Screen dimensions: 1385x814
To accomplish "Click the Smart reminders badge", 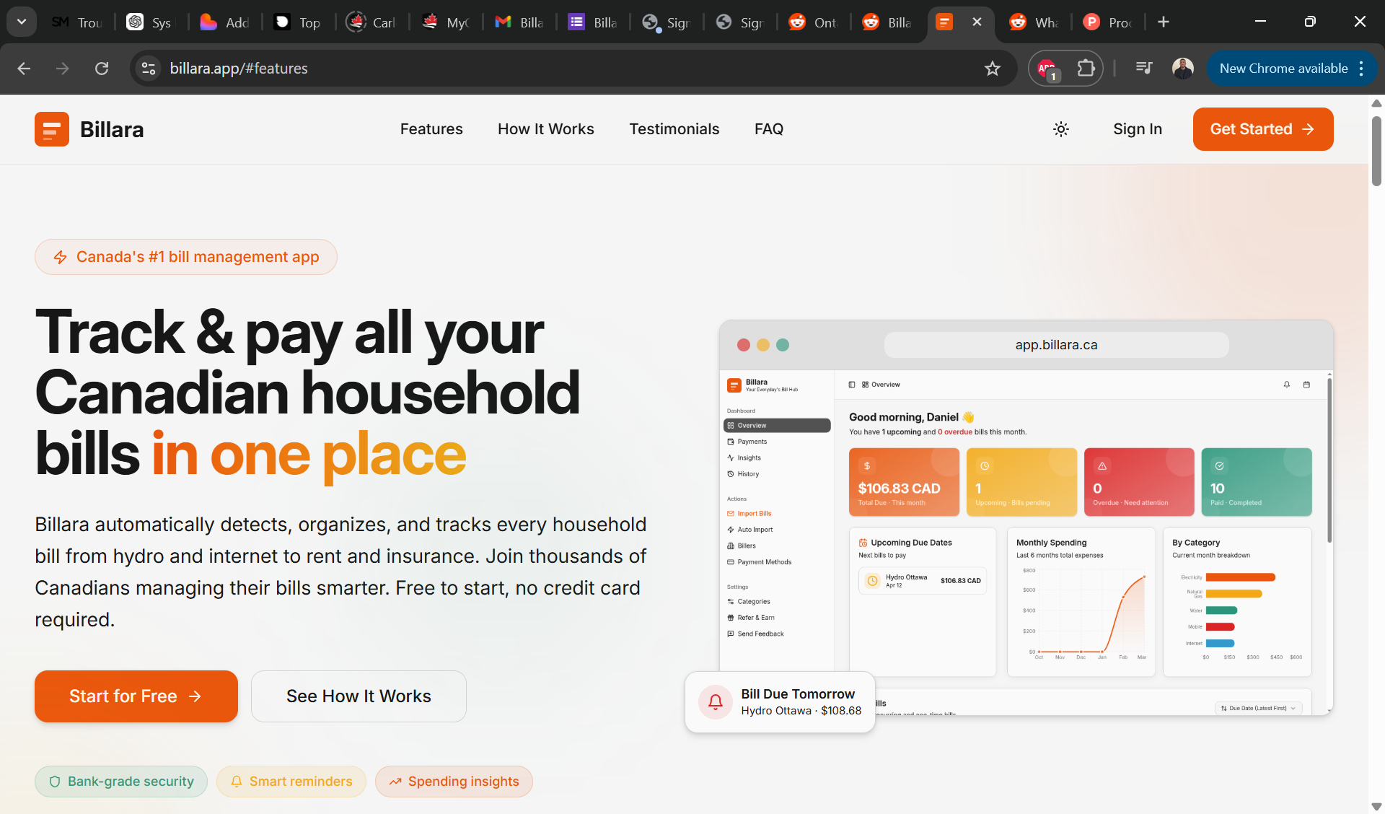I will pyautogui.click(x=291, y=782).
